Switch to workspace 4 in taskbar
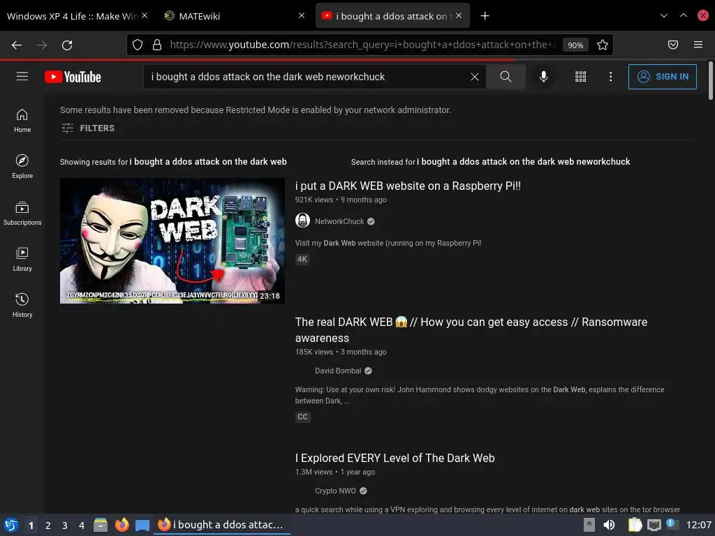This screenshot has height=536, width=715. coord(82,526)
